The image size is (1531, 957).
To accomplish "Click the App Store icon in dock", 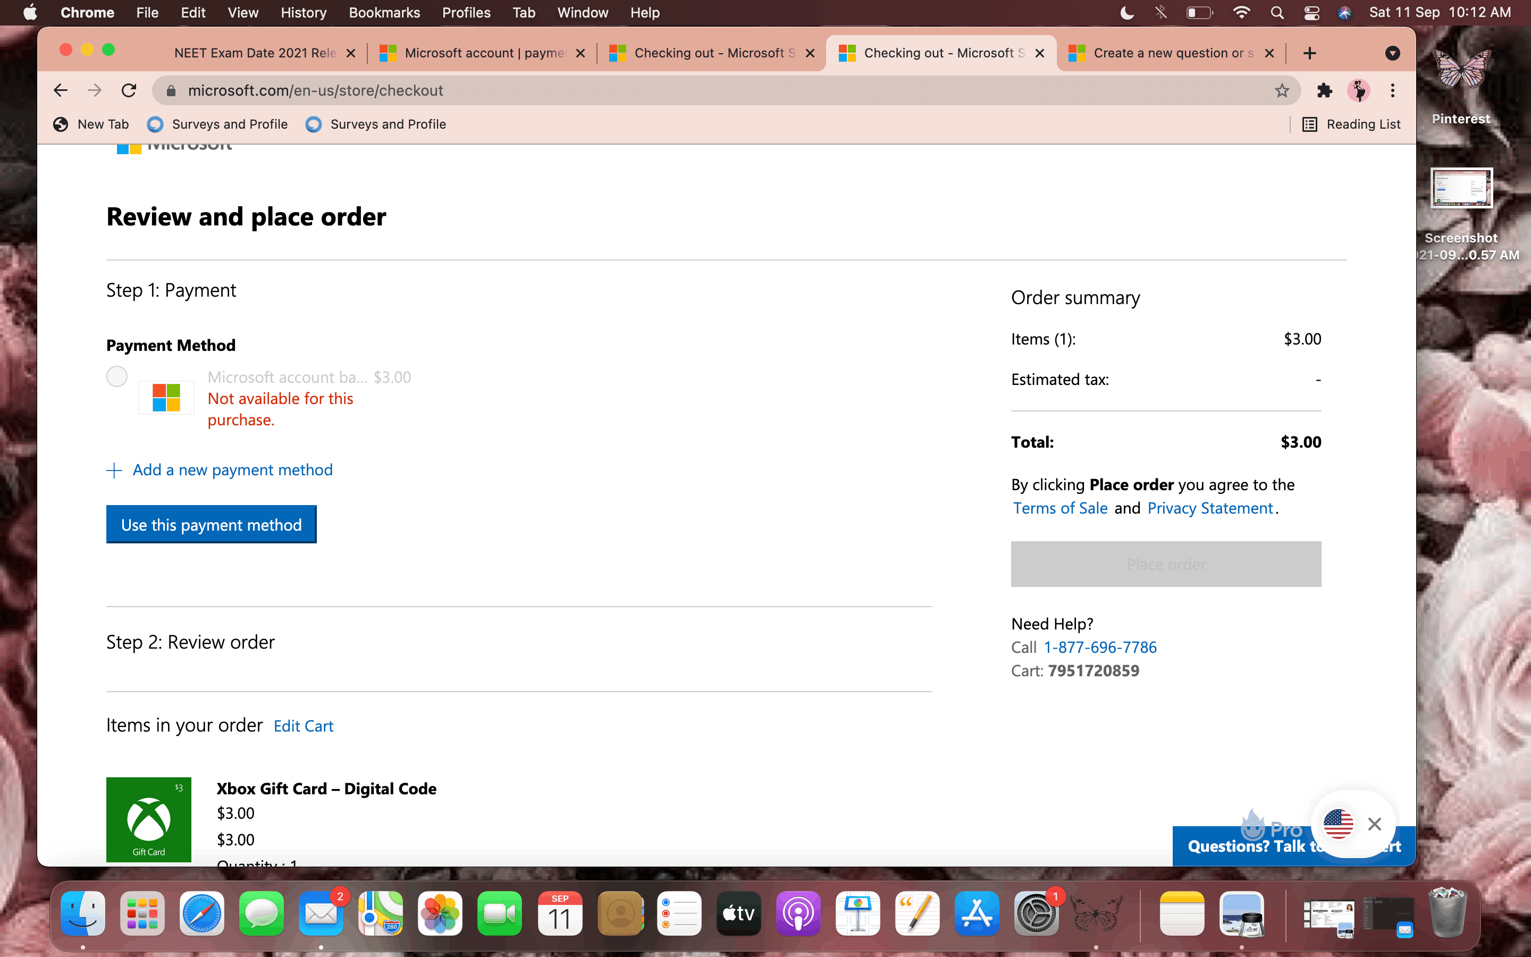I will tap(975, 913).
